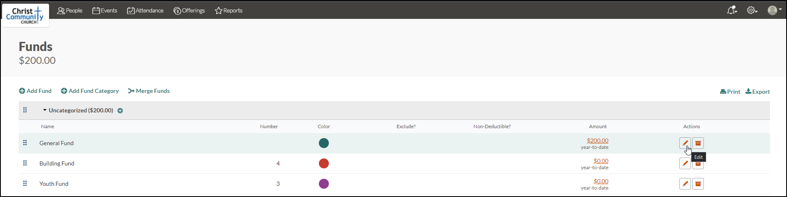The width and height of the screenshot is (787, 197).
Task: Open the notifications bell
Action: pos(732,10)
